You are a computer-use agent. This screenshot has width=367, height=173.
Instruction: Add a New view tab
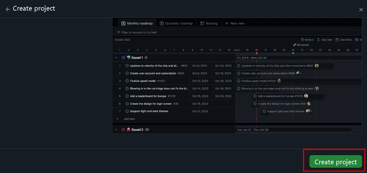pyautogui.click(x=235, y=23)
